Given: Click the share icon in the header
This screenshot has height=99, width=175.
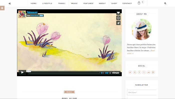Looking at the screenshot, I should 9,4.
